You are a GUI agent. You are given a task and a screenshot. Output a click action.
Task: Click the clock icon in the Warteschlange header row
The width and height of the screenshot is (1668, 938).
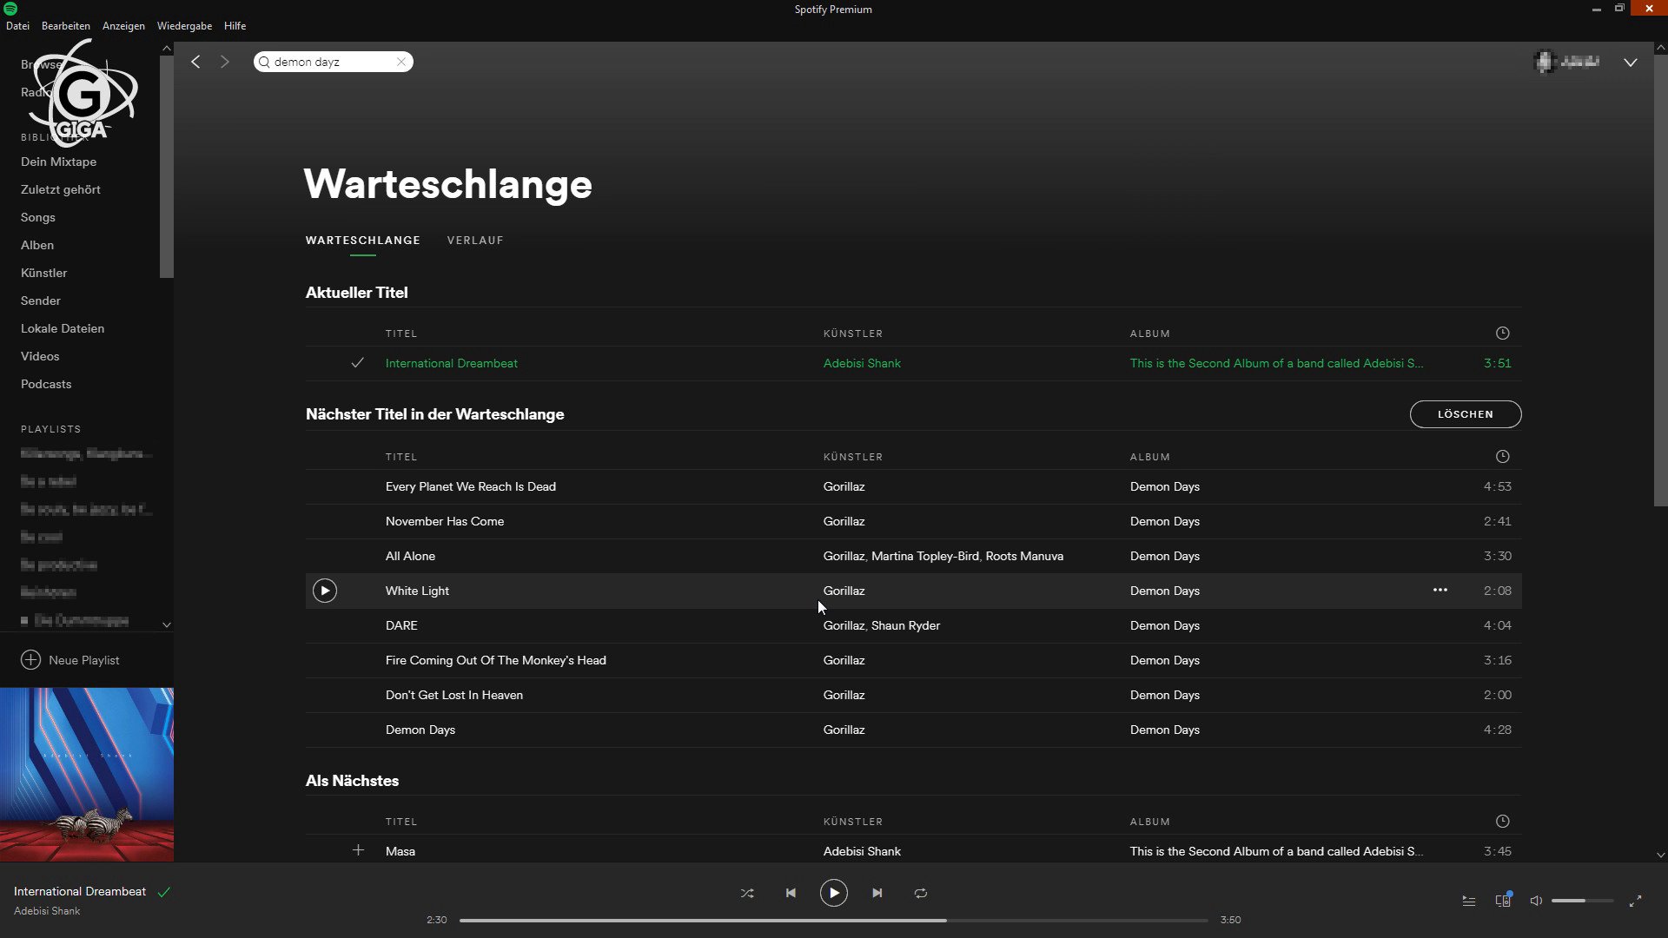point(1503,457)
